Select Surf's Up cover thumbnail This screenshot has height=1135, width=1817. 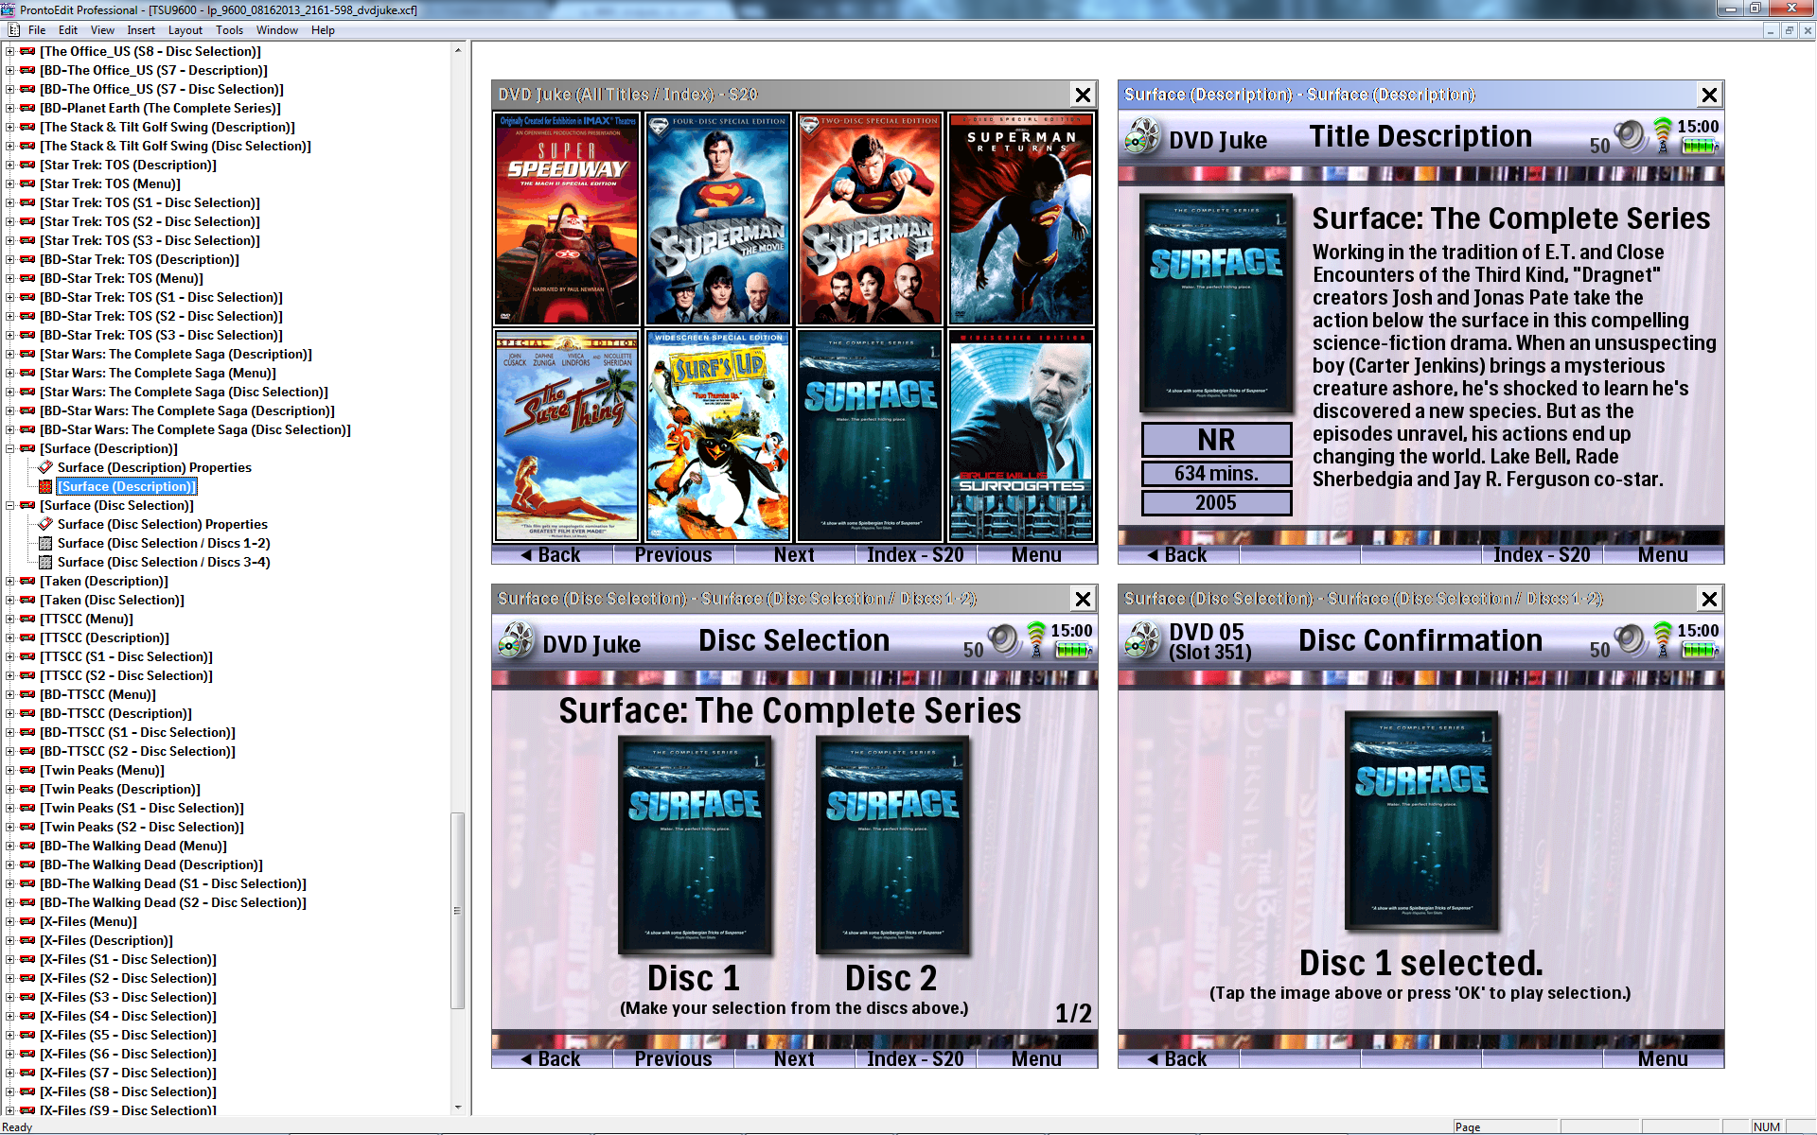(718, 435)
